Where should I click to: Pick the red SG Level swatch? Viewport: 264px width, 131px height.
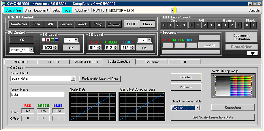[48, 40]
